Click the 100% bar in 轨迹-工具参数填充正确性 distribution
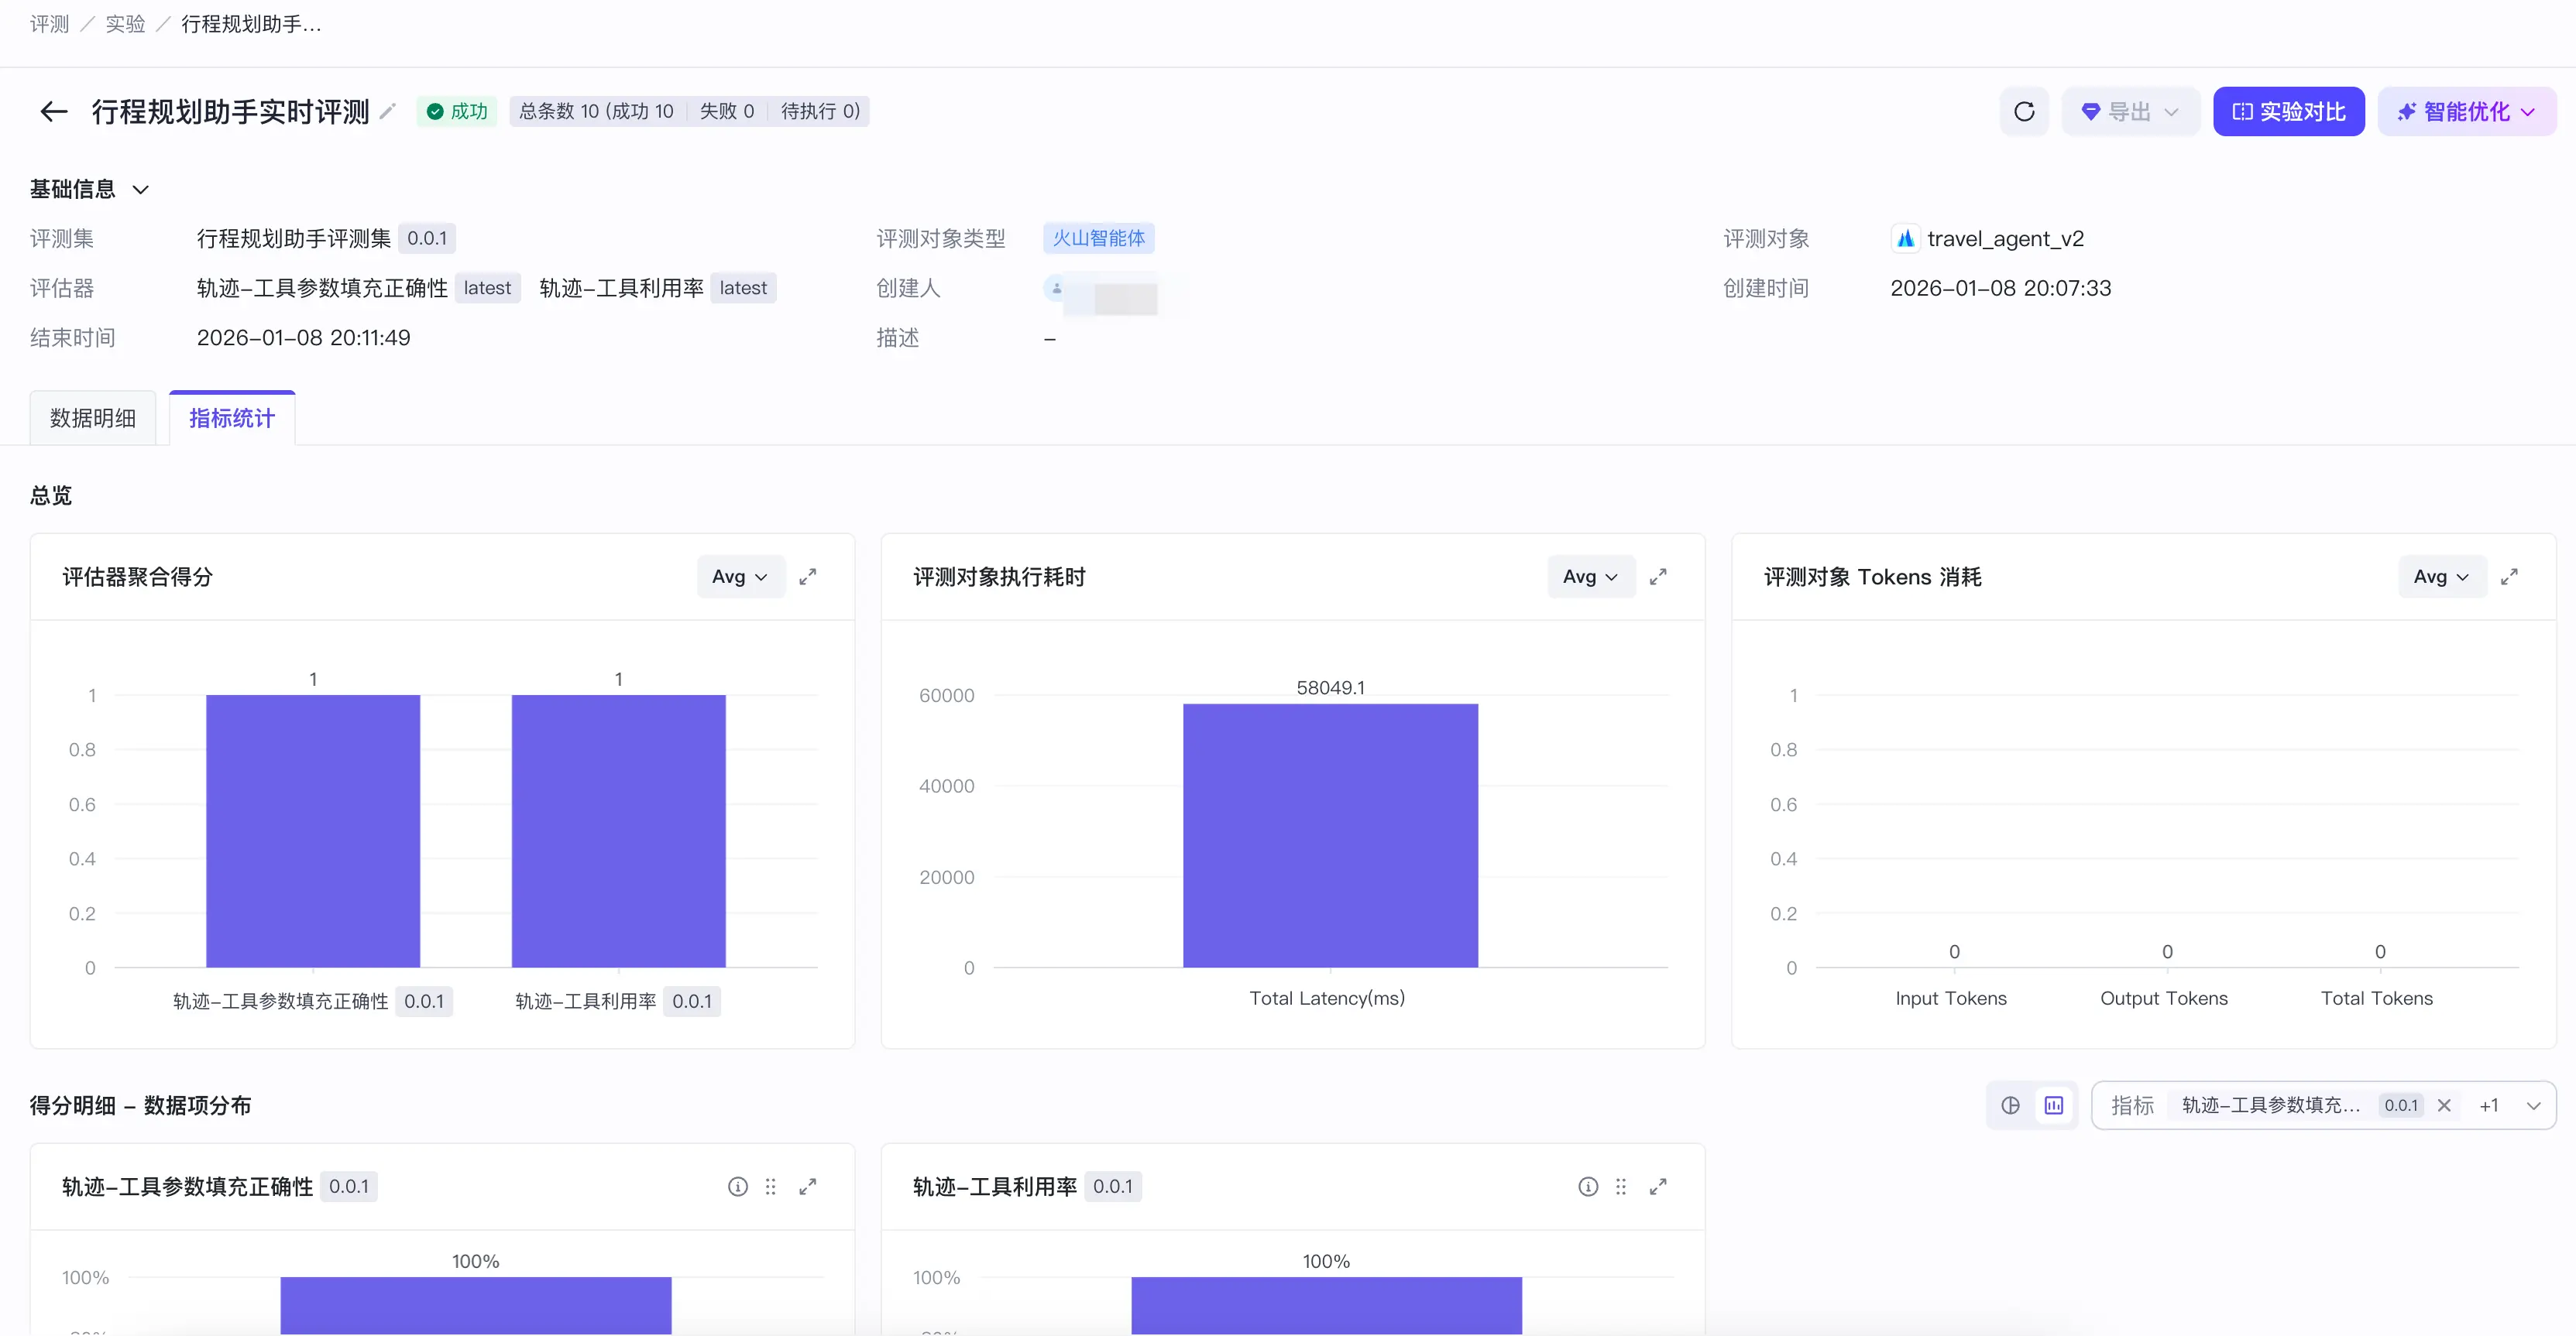The height and width of the screenshot is (1336, 2576). click(x=476, y=1305)
